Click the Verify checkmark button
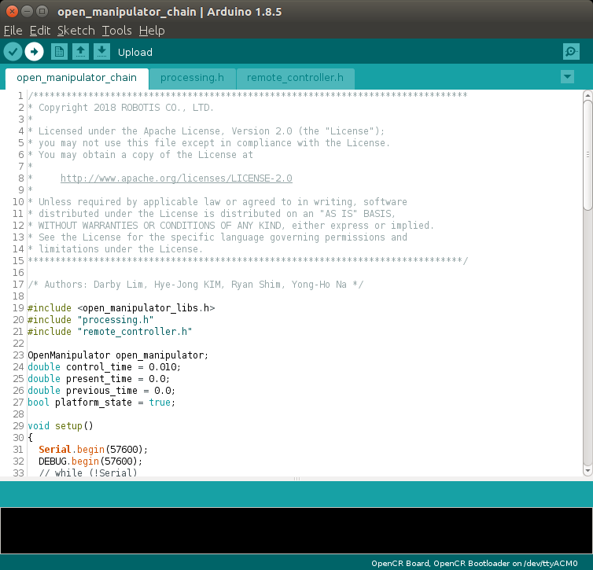The image size is (593, 570). 13,52
